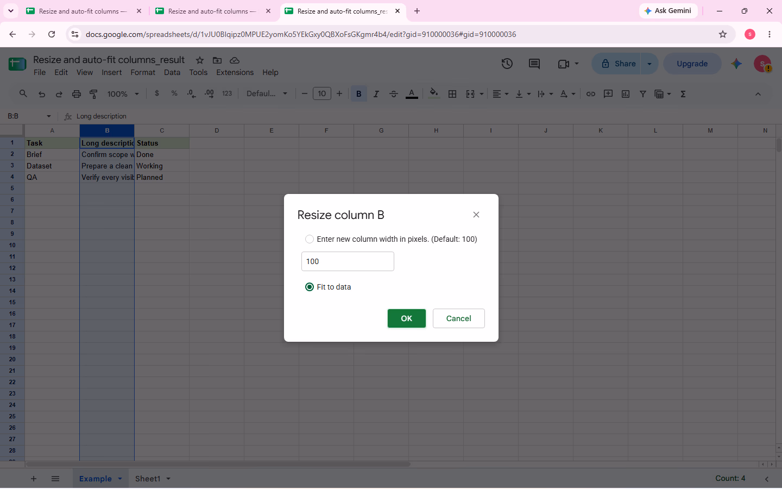Screen dimensions: 782x489
Task: Create a filter with the funnel icon
Action: [643, 94]
